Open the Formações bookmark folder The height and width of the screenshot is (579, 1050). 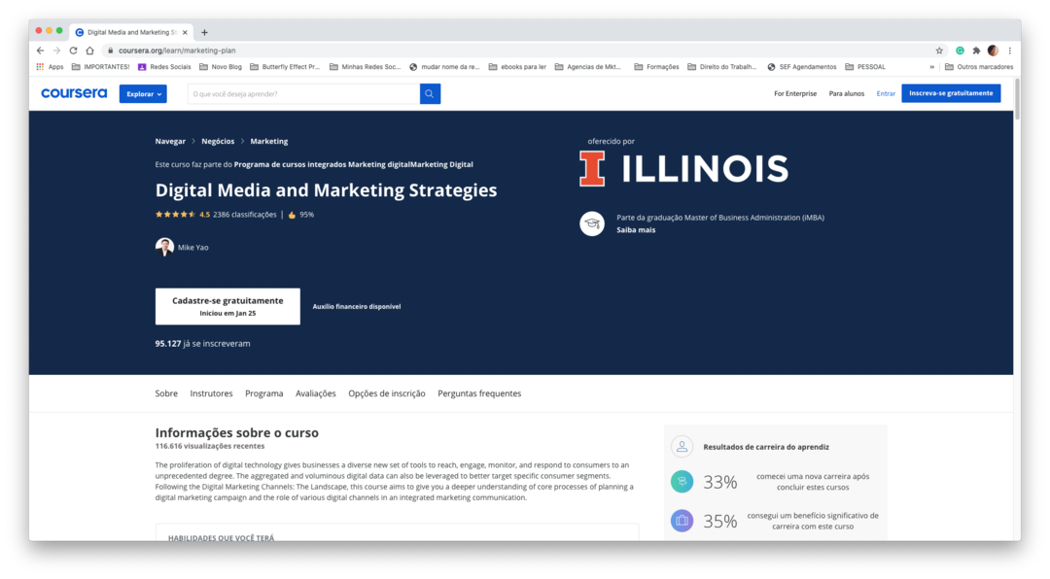click(x=656, y=67)
